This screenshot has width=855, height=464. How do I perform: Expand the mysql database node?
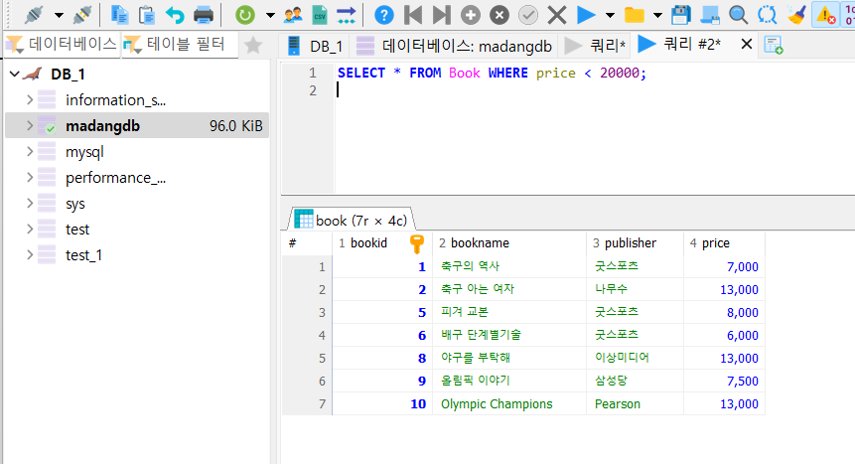[30, 152]
